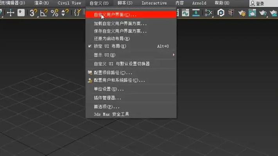Open the 脚本(S) menu

point(125,3)
